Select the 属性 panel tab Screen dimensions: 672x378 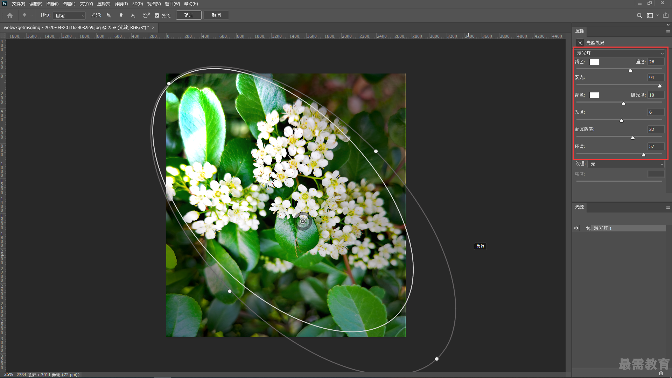(580, 31)
